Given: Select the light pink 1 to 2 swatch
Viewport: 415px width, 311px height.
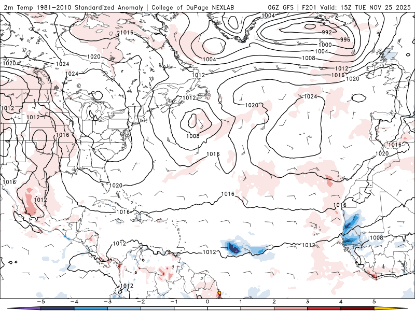Looking at the screenshot, I should point(257,308).
